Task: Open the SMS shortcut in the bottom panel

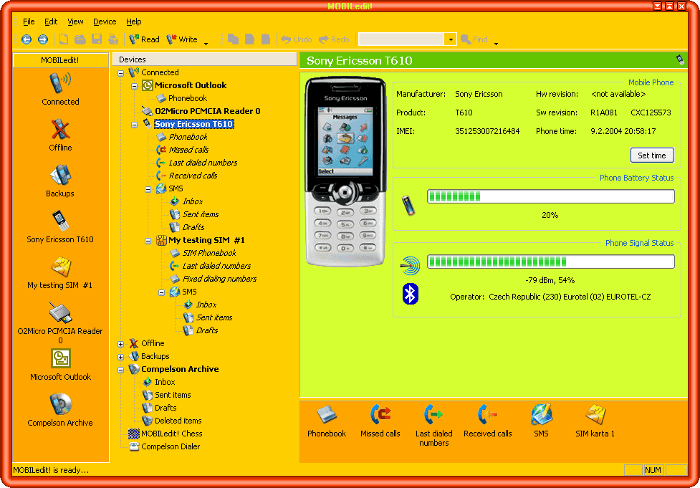Action: click(541, 421)
